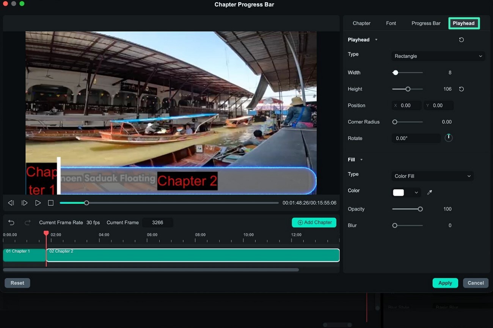Collapse the Fill section
Image resolution: width=493 pixels, height=328 pixels.
(x=361, y=160)
